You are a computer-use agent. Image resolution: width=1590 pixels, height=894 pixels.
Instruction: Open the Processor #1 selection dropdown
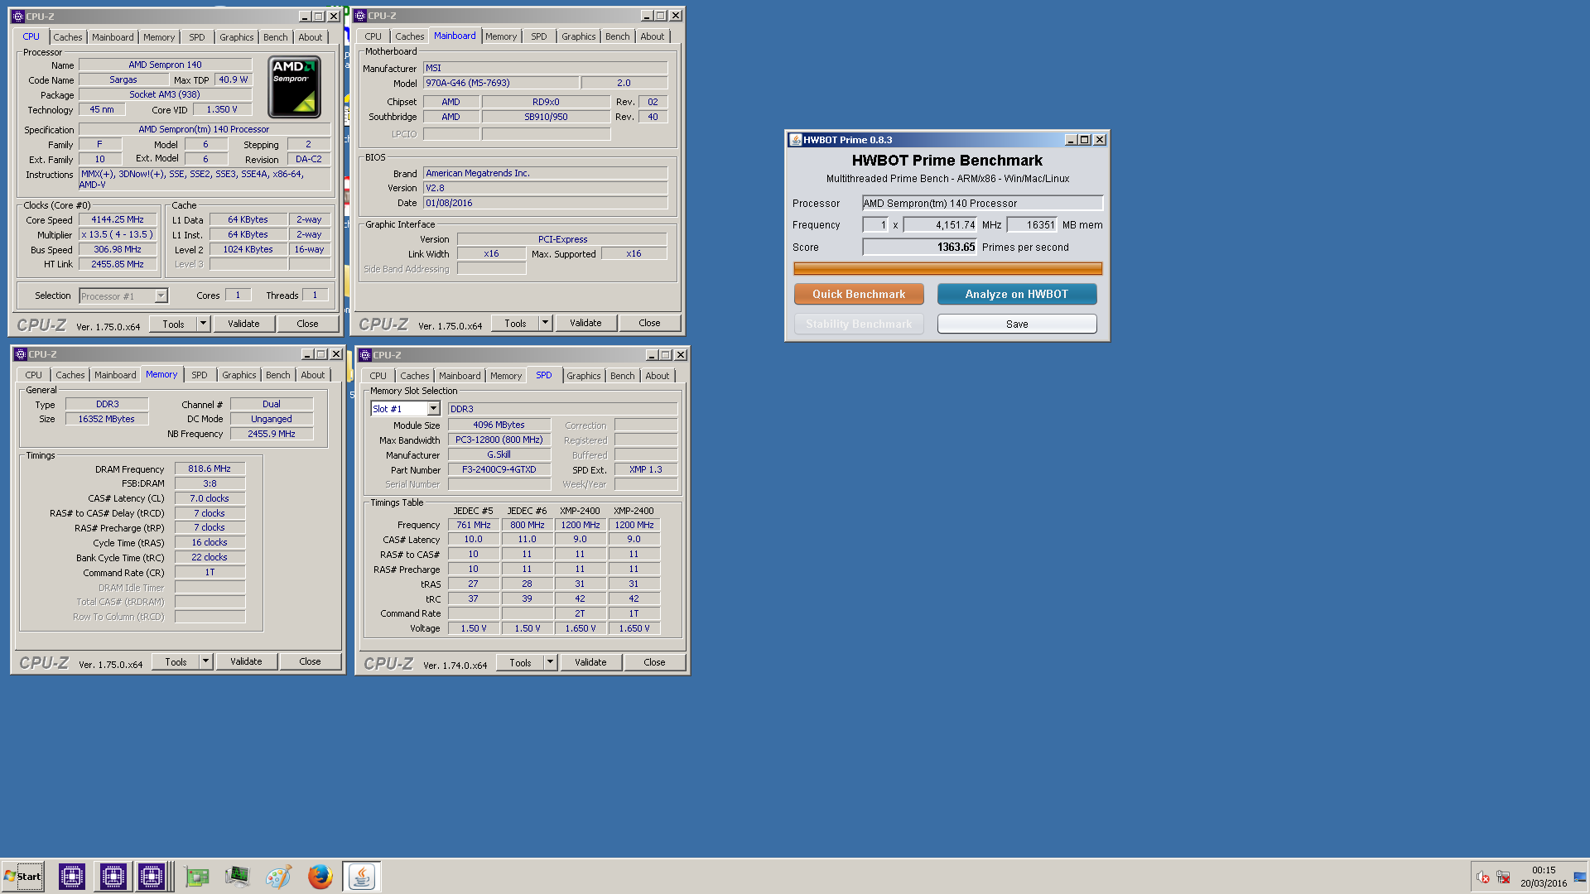click(161, 296)
